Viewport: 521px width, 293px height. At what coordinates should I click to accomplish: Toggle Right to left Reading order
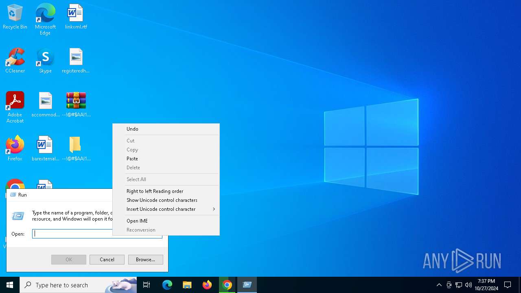point(166,191)
